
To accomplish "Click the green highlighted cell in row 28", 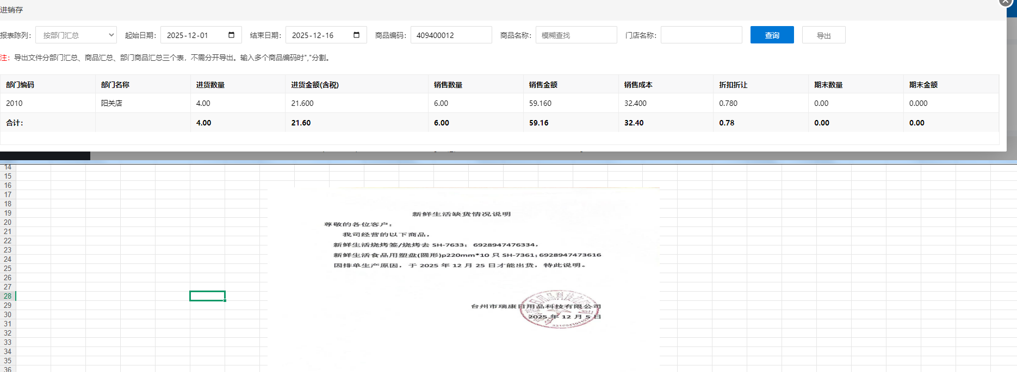I will pos(207,296).
